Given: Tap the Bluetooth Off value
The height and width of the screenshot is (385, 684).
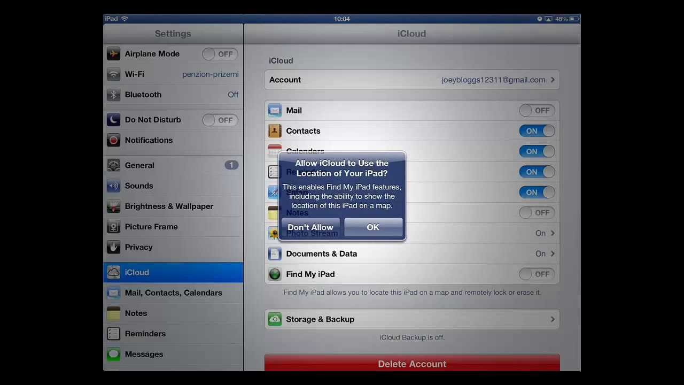Looking at the screenshot, I should click(x=233, y=95).
